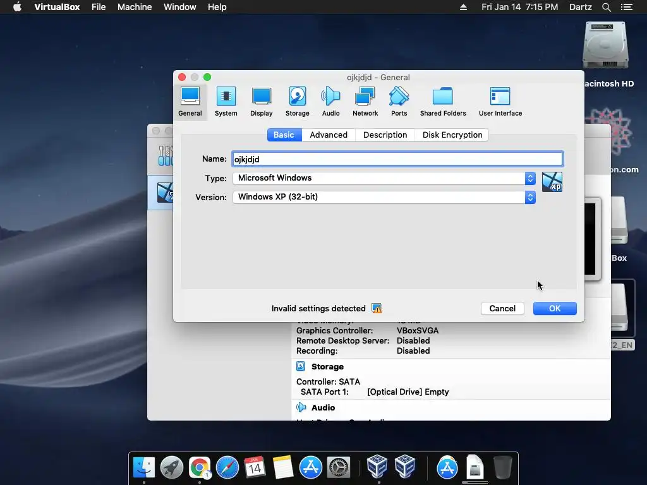647x485 pixels.
Task: Open the User Interface settings section
Action: [500, 102]
